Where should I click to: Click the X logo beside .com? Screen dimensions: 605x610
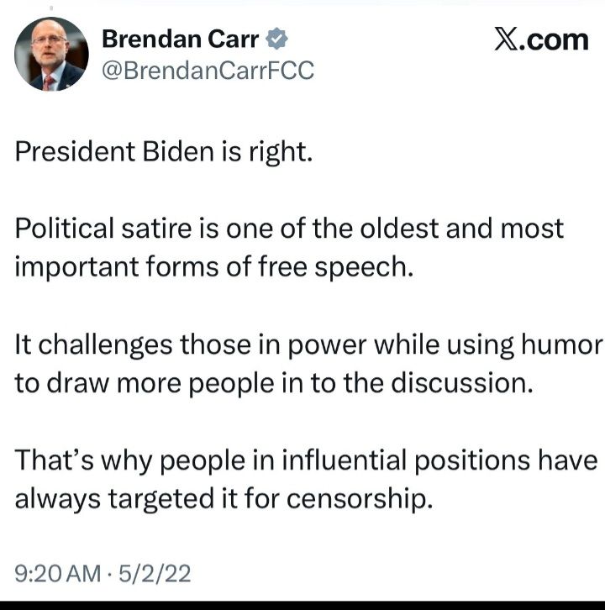(506, 39)
